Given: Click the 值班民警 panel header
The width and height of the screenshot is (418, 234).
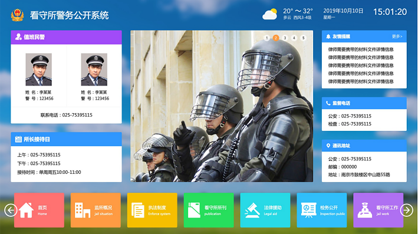Looking at the screenshot, I should (x=66, y=37).
